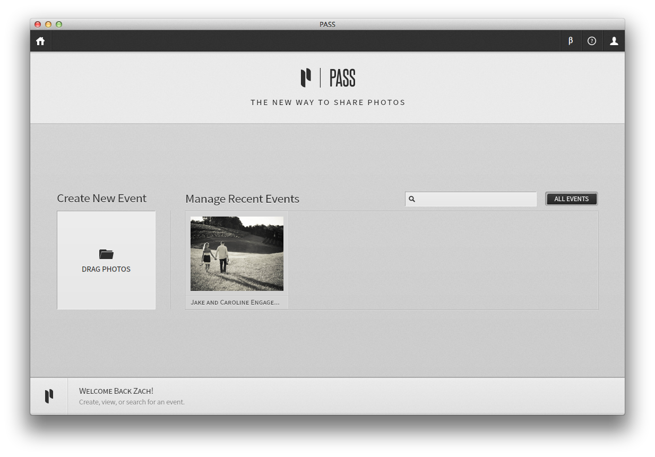Click 'THE NEW WAY TO SHARE PHOTOS' tagline
The width and height of the screenshot is (655, 457).
click(x=328, y=102)
